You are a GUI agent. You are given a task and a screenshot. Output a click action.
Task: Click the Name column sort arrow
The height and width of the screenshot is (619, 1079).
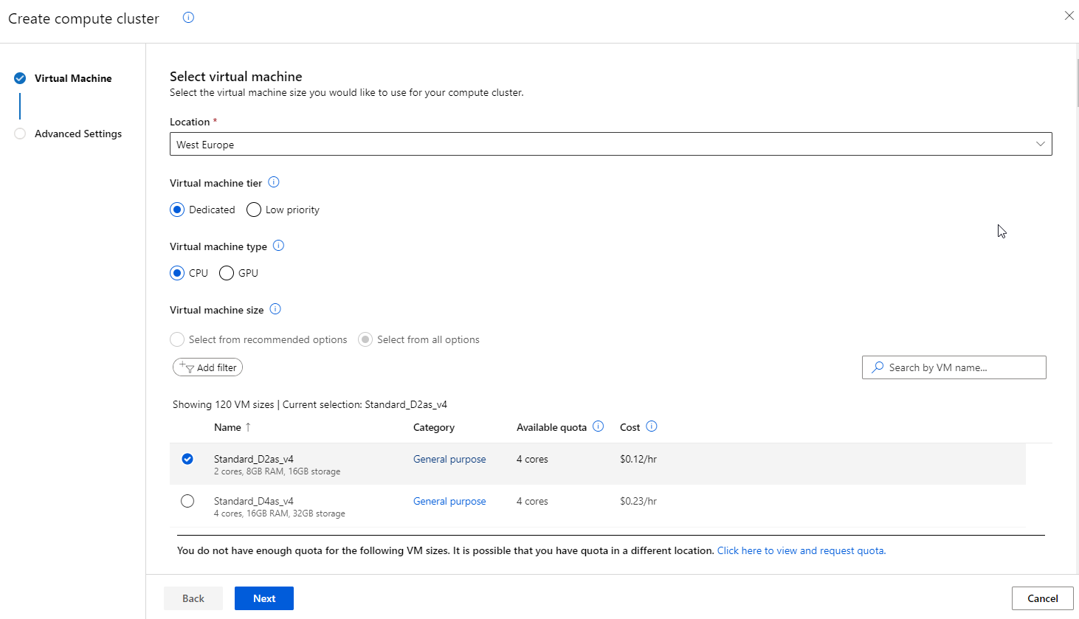tap(248, 427)
